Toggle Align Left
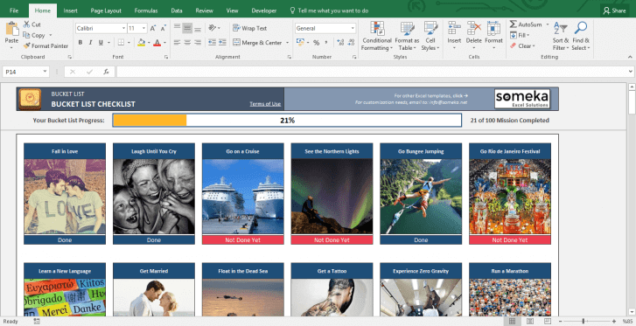636x326 pixels. pyautogui.click(x=177, y=42)
